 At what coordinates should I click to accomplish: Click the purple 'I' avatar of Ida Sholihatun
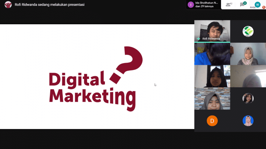coord(191,5)
